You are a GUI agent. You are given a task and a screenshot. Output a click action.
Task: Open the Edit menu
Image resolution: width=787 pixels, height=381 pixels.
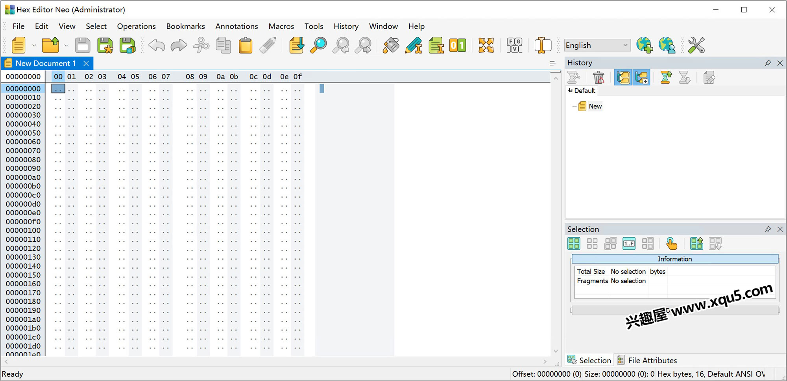point(42,26)
